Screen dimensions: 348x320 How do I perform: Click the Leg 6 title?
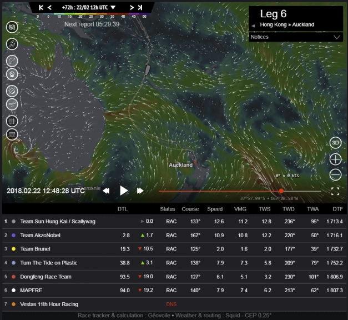(273, 14)
